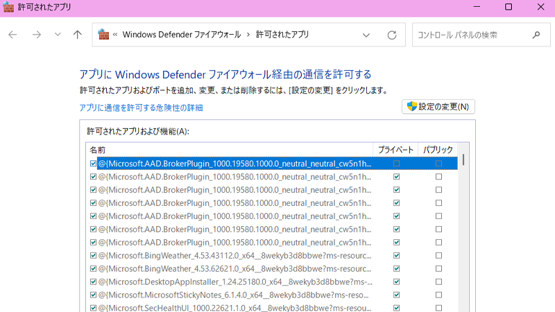Screen dimensions: 555x312
Task: Sort by パブリック column header
Action: tap(438, 150)
